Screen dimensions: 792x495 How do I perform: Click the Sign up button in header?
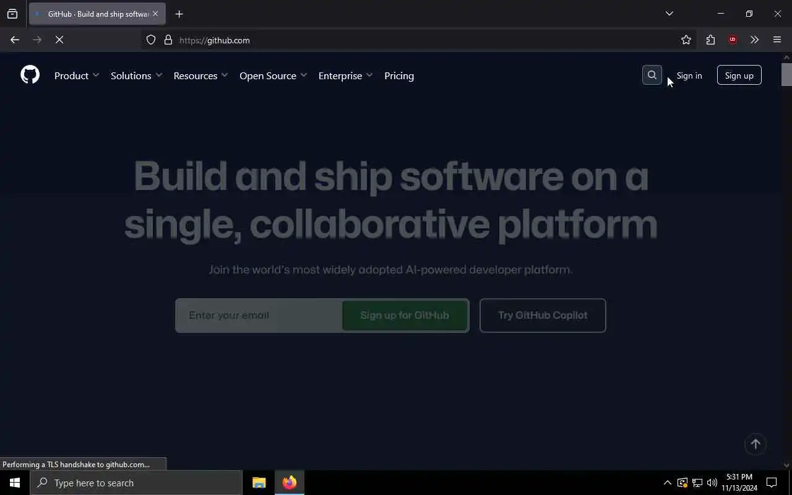pyautogui.click(x=739, y=75)
